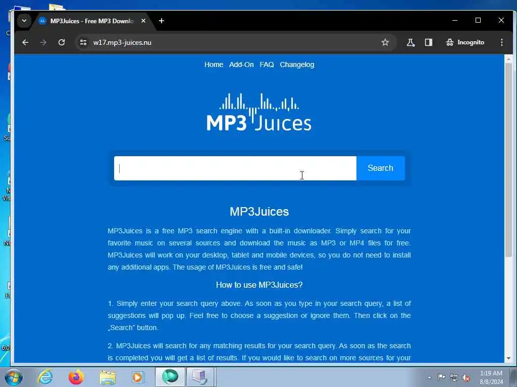Open network status tray icon

coord(454,378)
